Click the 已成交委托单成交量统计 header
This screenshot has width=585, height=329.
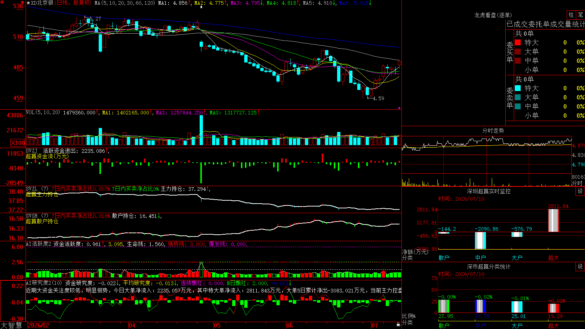pos(546,24)
